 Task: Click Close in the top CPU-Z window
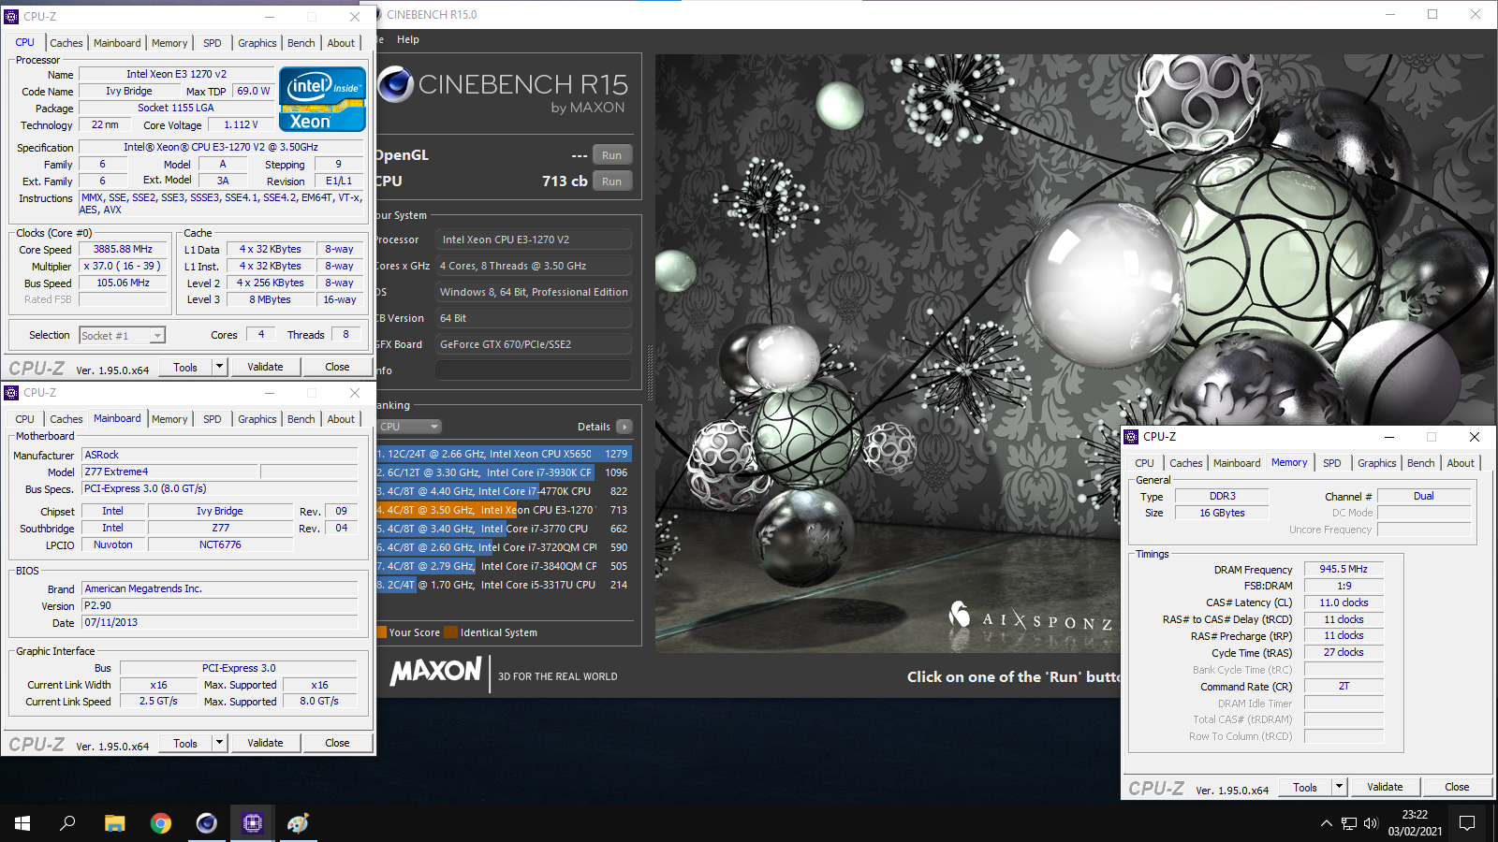[337, 367]
